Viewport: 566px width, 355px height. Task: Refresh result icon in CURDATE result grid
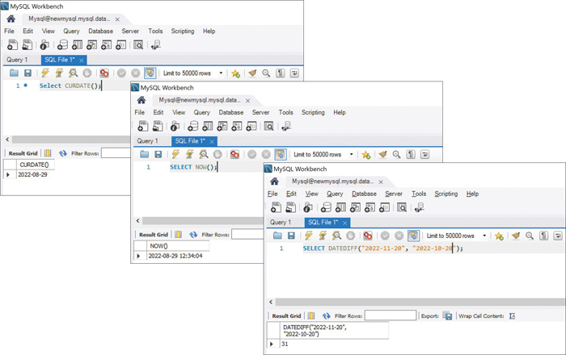63,153
